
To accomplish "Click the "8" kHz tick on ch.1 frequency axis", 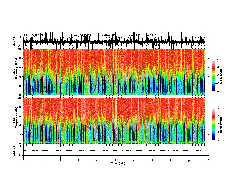I will pos(21,58).
